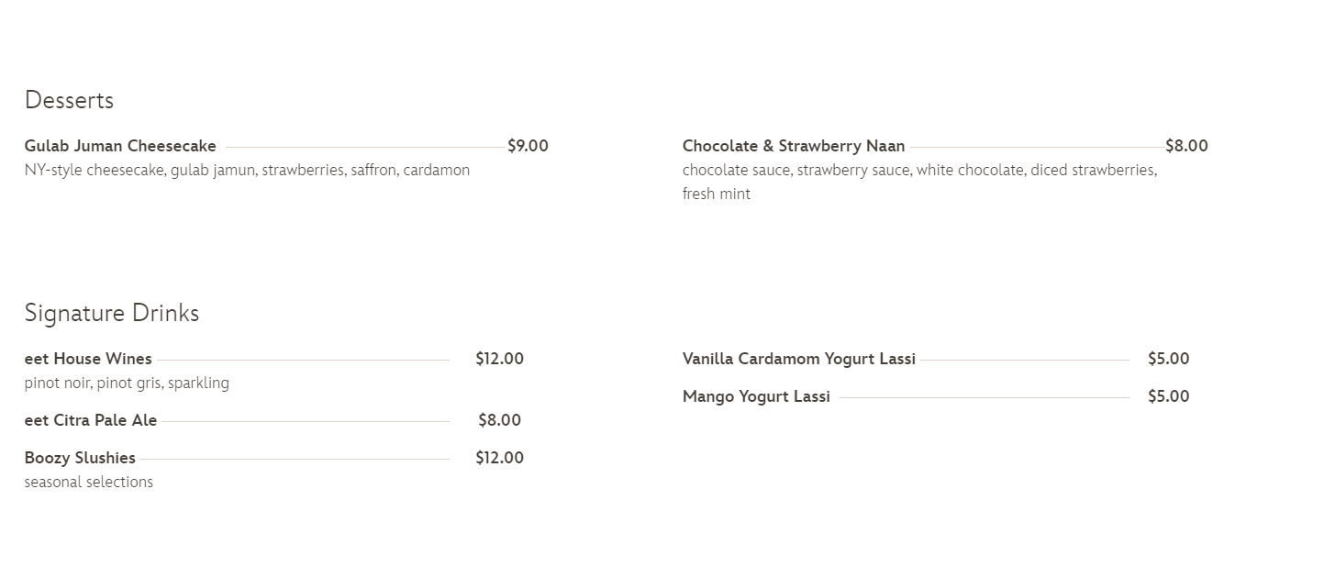Click the Signature Drinks heading

coord(112,313)
